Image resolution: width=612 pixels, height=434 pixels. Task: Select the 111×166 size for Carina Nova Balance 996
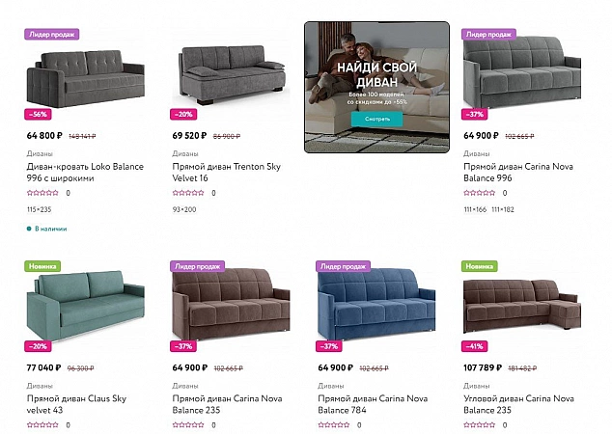tap(476, 209)
